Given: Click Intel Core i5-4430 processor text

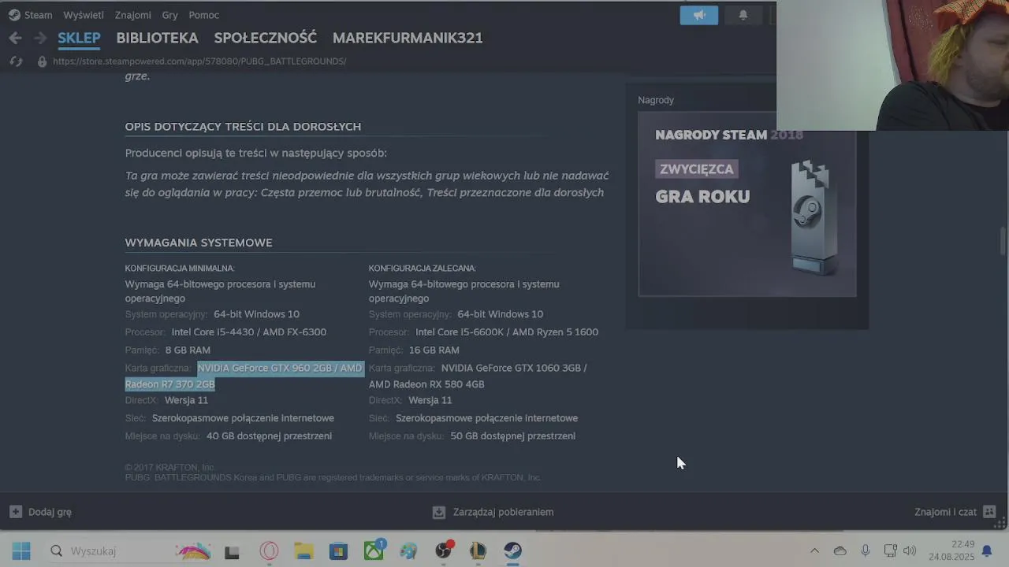Looking at the screenshot, I should 249,332.
